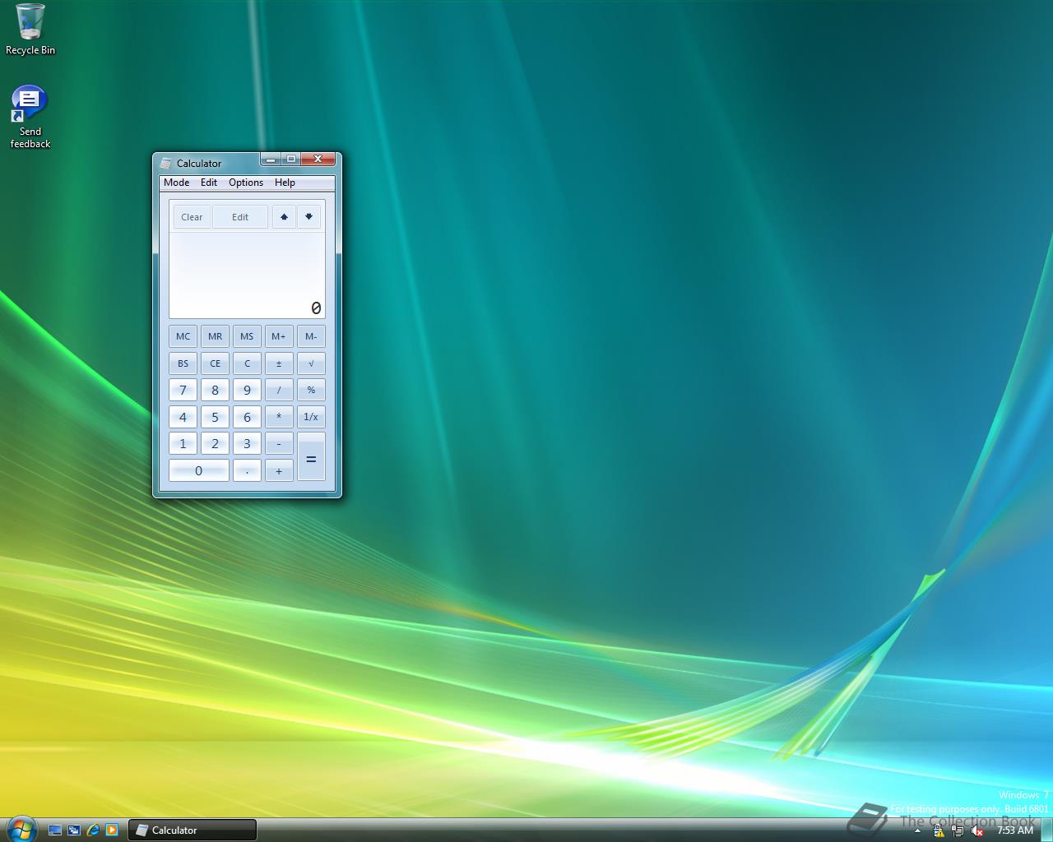Open the Windows Start orb
This screenshot has height=842, width=1053.
21,829
